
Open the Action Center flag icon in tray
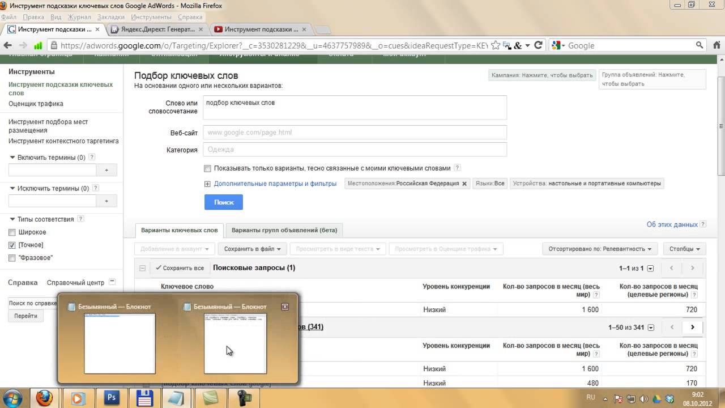(x=619, y=399)
